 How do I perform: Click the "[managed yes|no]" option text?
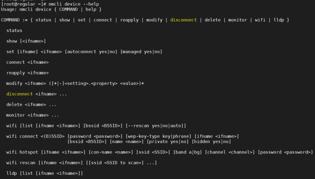click(141, 52)
